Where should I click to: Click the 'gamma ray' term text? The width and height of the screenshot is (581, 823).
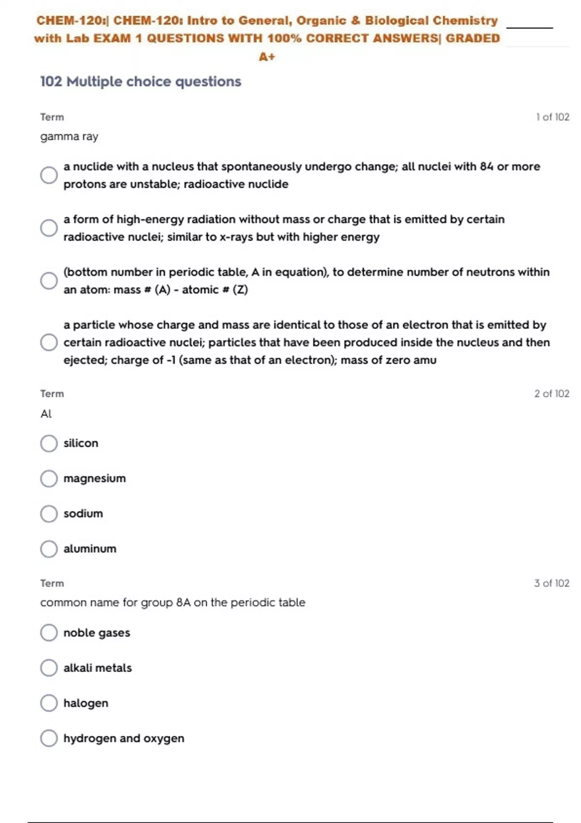(x=69, y=137)
